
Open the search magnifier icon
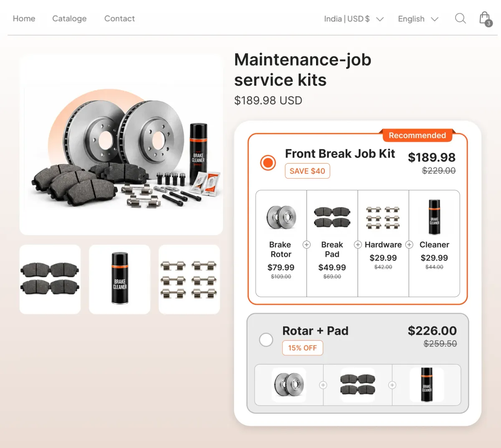click(x=460, y=18)
